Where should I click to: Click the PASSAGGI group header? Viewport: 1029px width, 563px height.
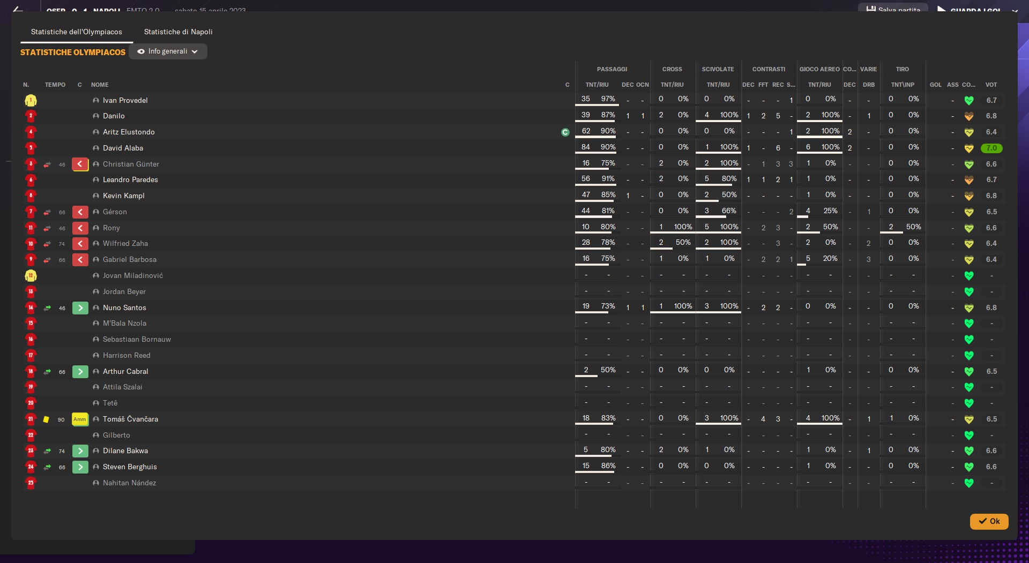(x=612, y=69)
